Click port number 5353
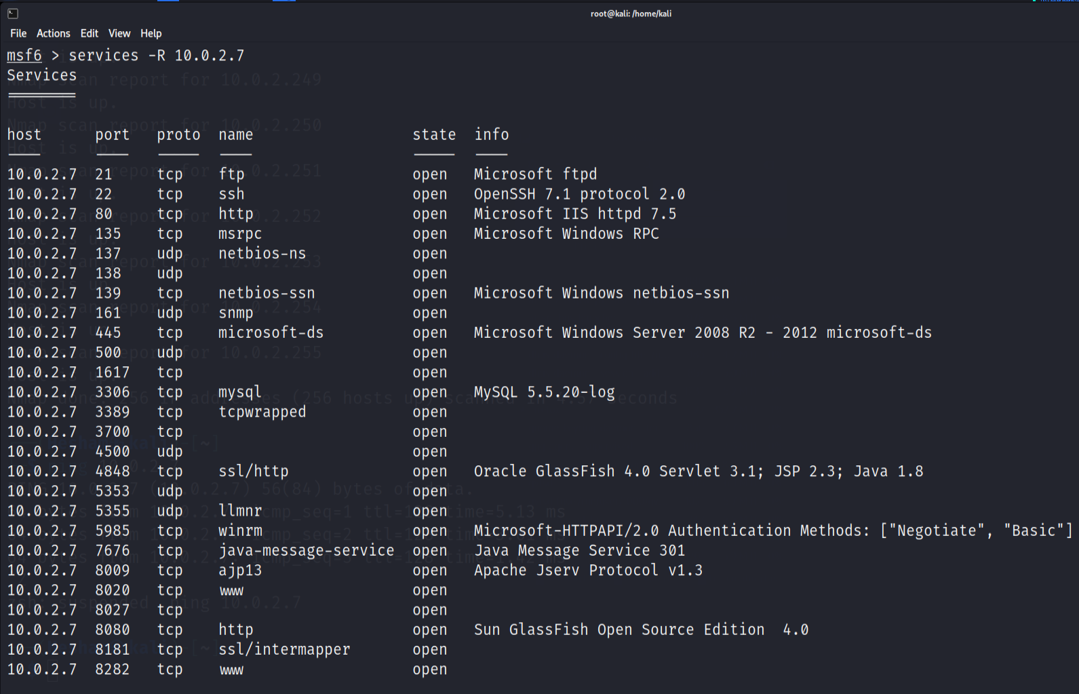 [113, 491]
